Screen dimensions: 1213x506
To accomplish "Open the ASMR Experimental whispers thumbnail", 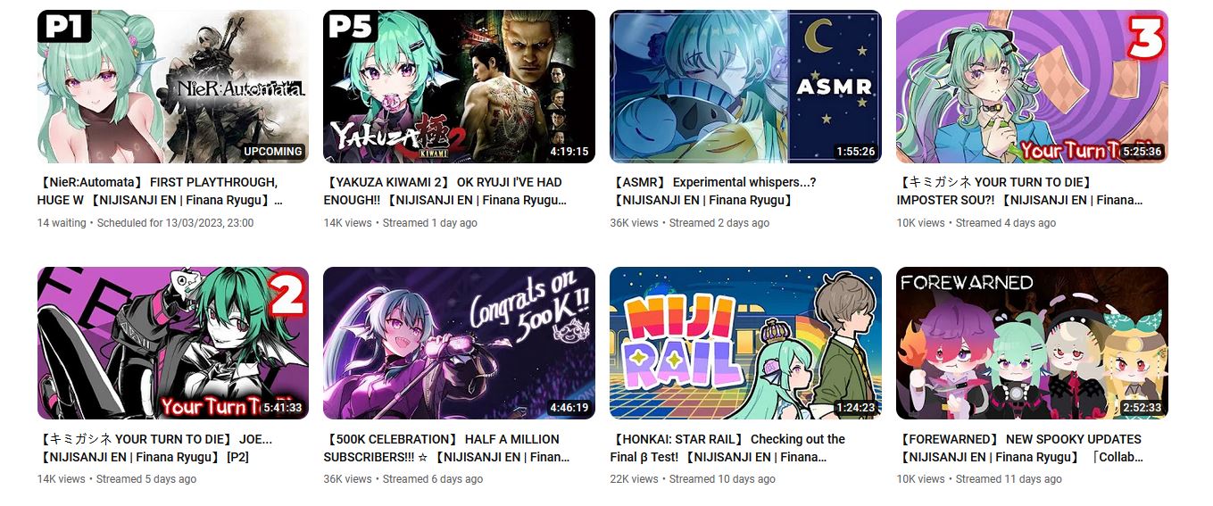I will 745,87.
